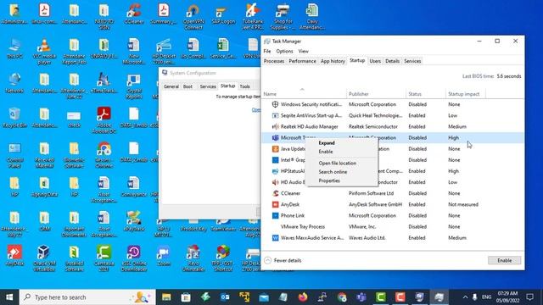Select the VMware Tray Process row
Image resolution: width=543 pixels, height=305 pixels.
pos(392,226)
